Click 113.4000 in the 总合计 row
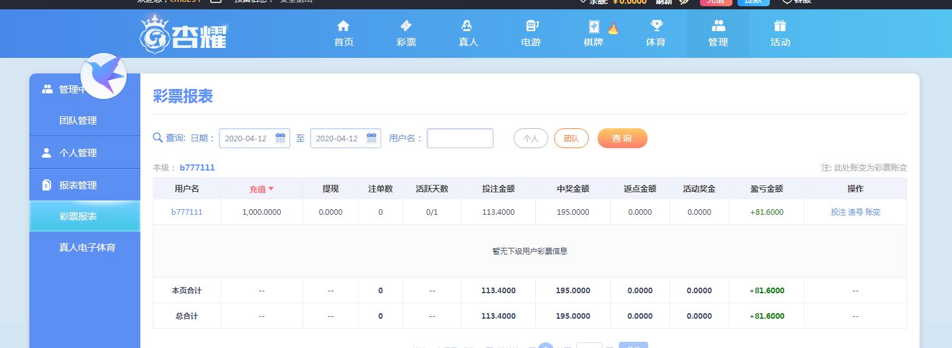 (x=498, y=316)
